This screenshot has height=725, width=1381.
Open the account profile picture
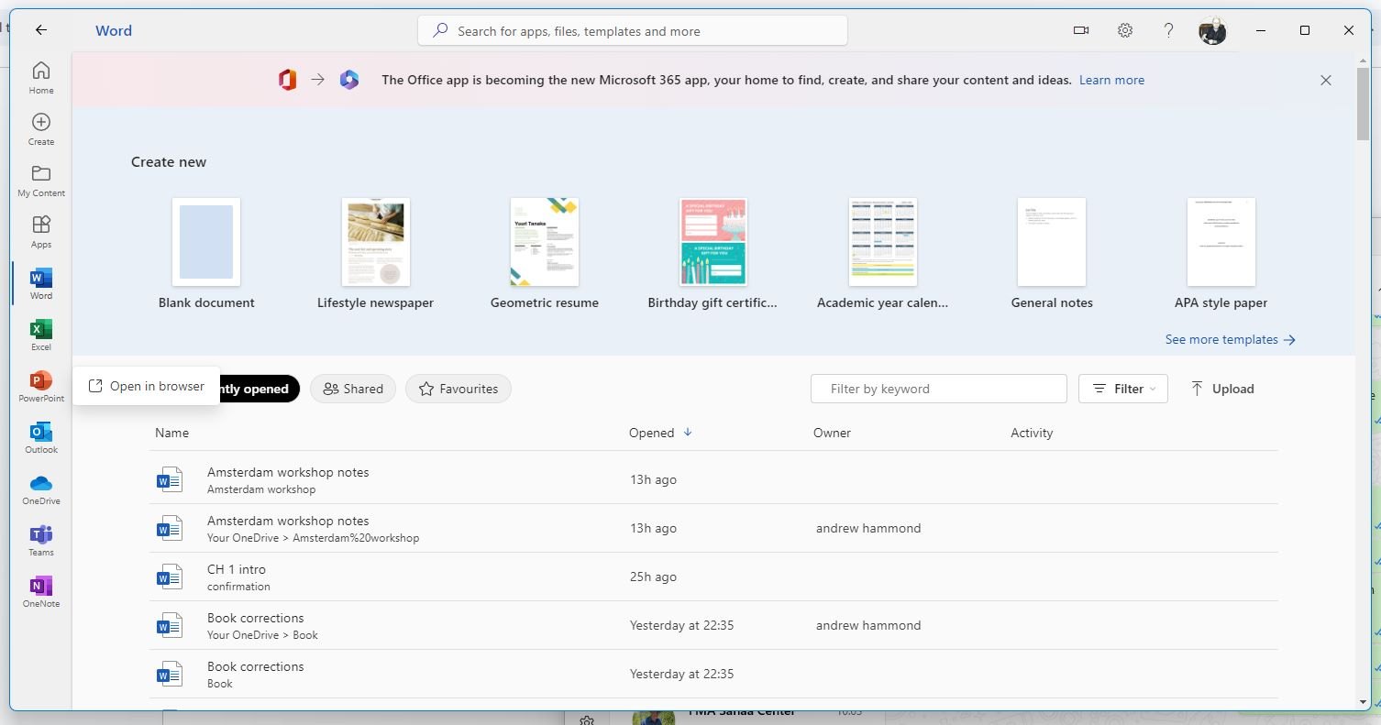click(1212, 30)
